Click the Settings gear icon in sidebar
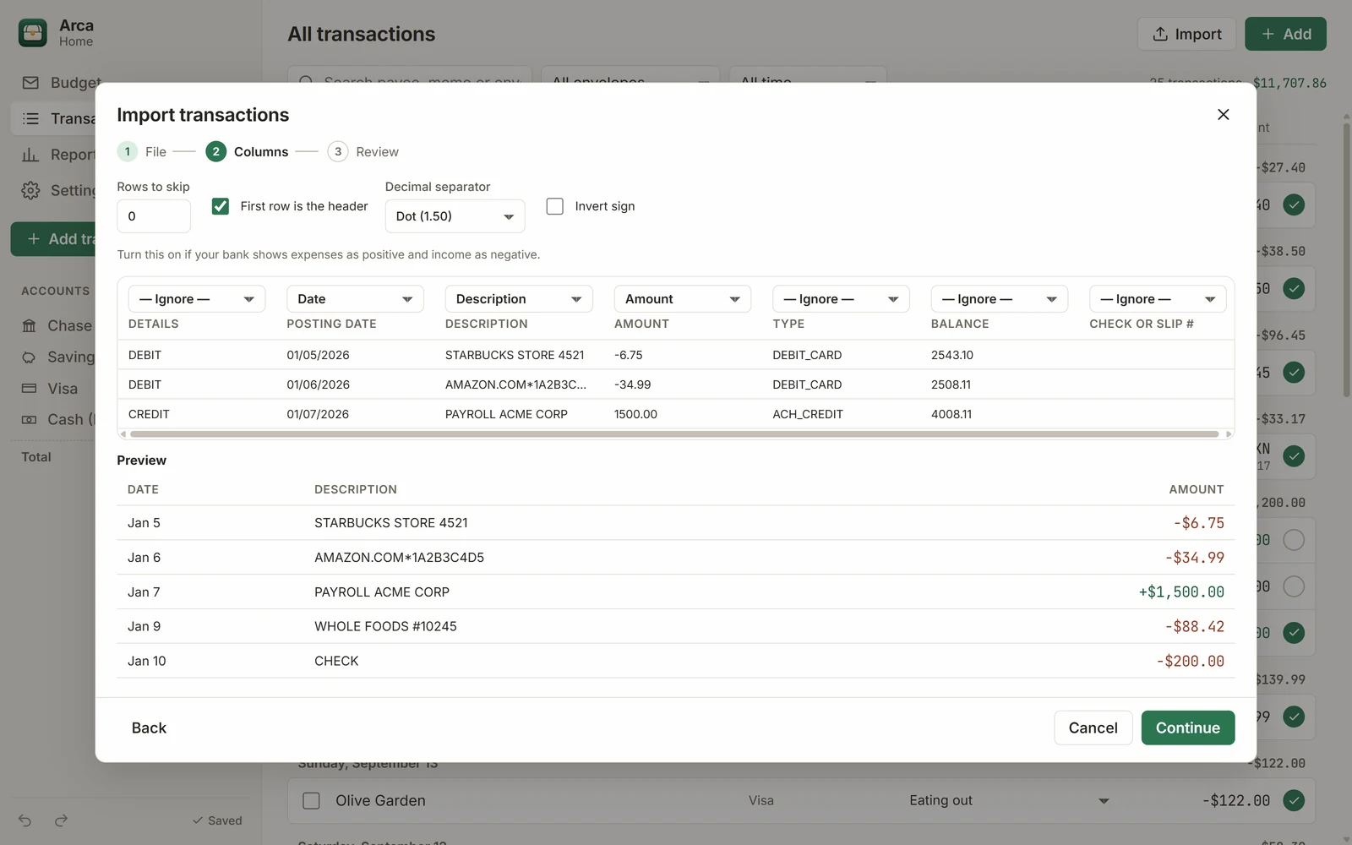 (x=30, y=190)
